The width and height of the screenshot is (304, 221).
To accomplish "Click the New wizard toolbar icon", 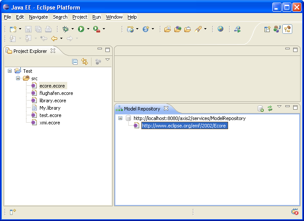I will point(13,29).
